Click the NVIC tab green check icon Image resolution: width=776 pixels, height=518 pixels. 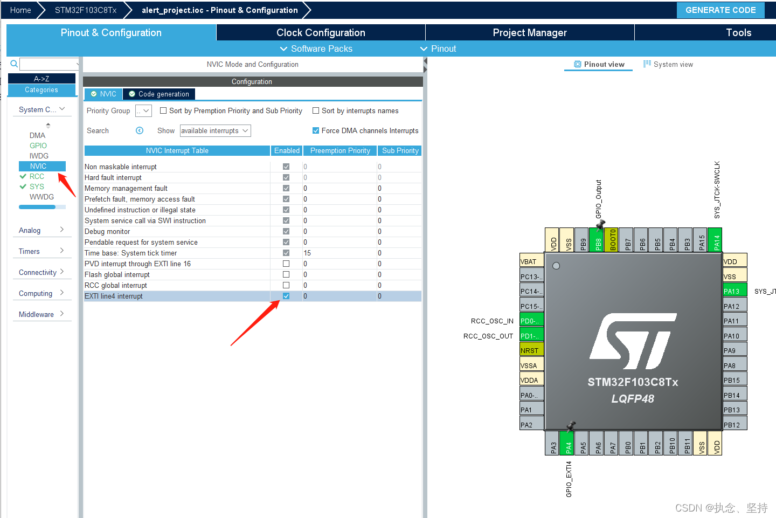pyautogui.click(x=94, y=94)
